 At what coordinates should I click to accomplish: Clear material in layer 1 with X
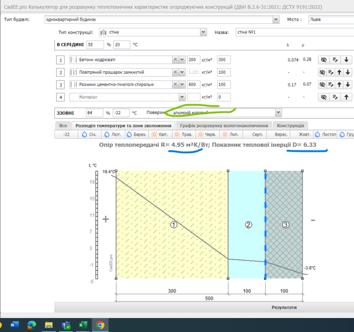pyautogui.click(x=175, y=60)
